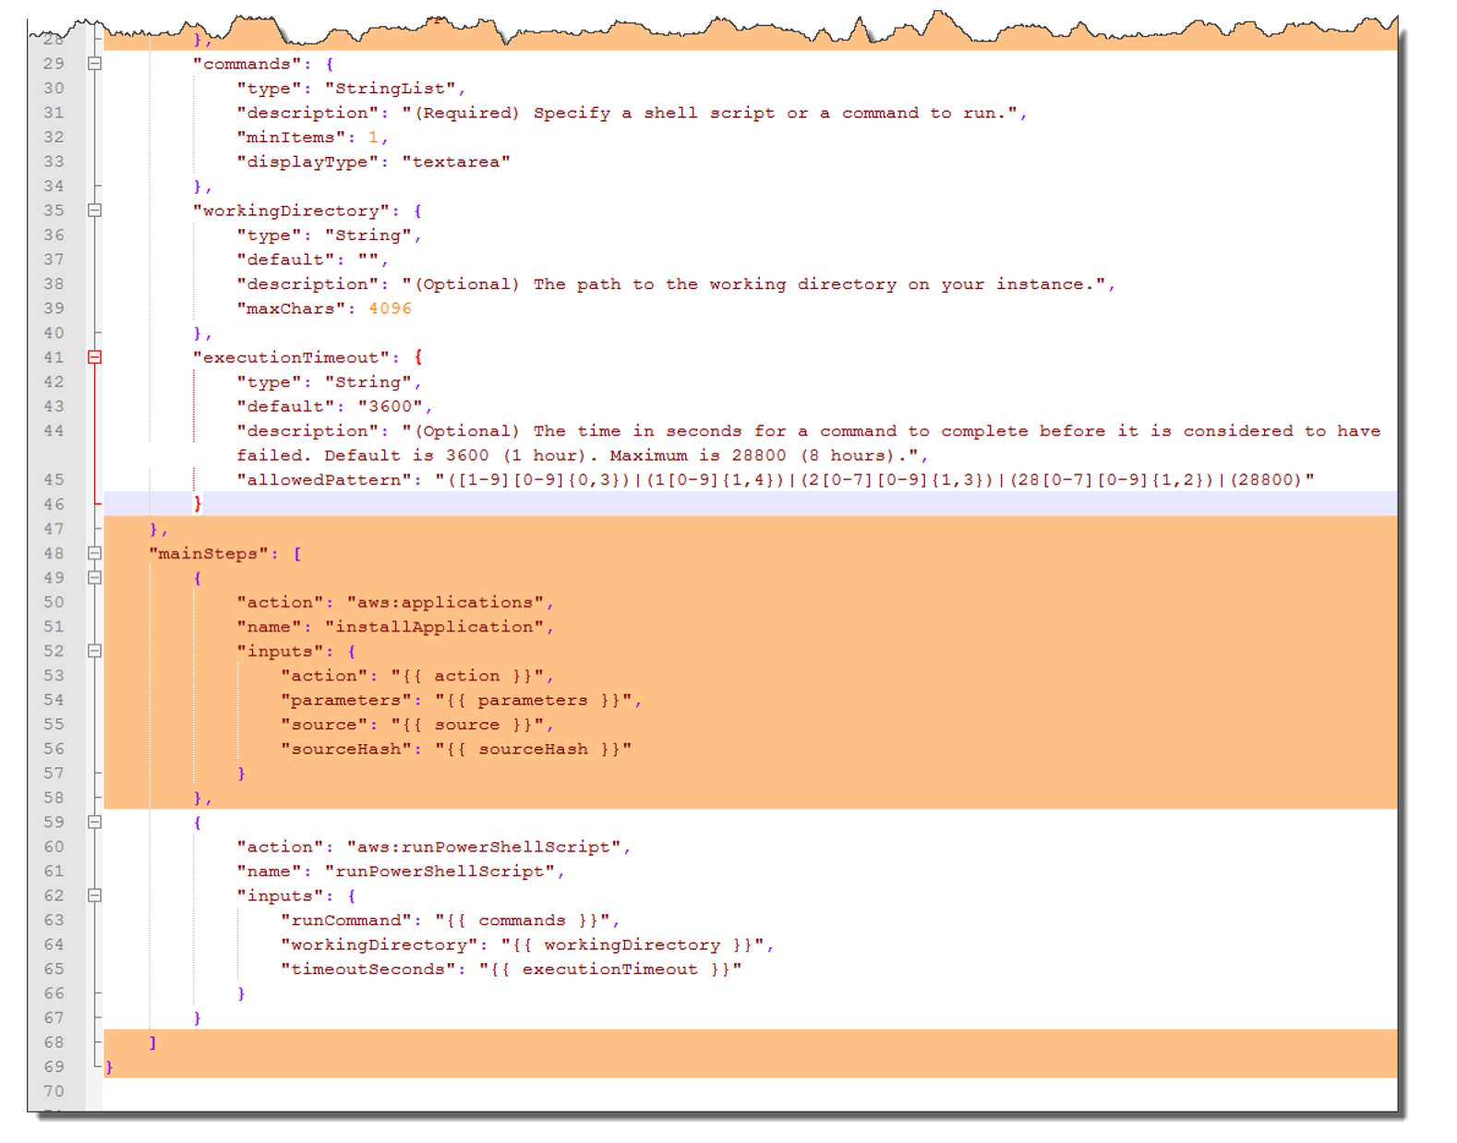This screenshot has width=1457, height=1143.
Task: Click the "{{ parameters }}" value
Action: pos(533,700)
